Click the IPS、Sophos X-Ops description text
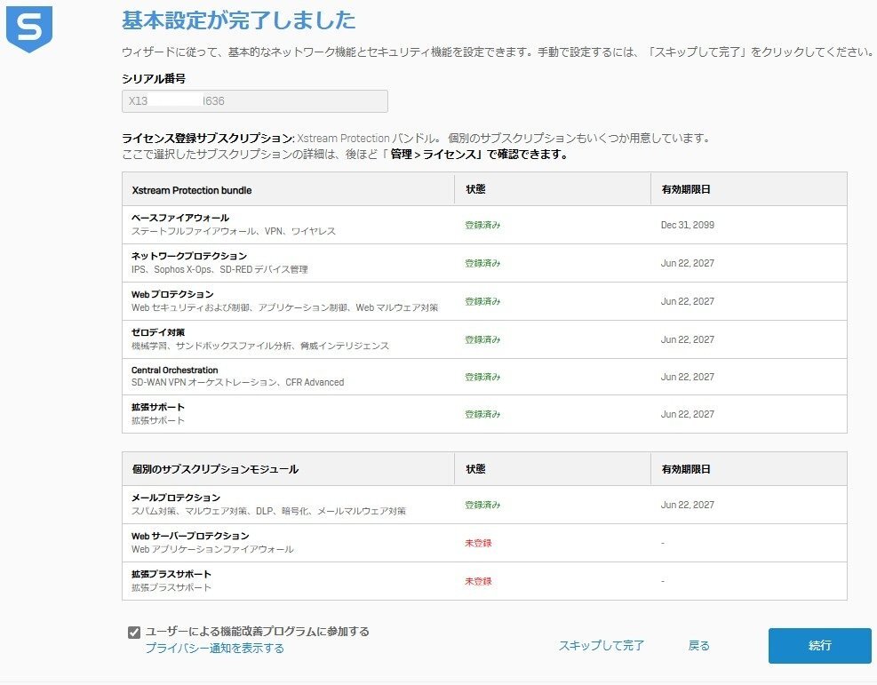Screen dimensions: 877x685 tap(219, 269)
